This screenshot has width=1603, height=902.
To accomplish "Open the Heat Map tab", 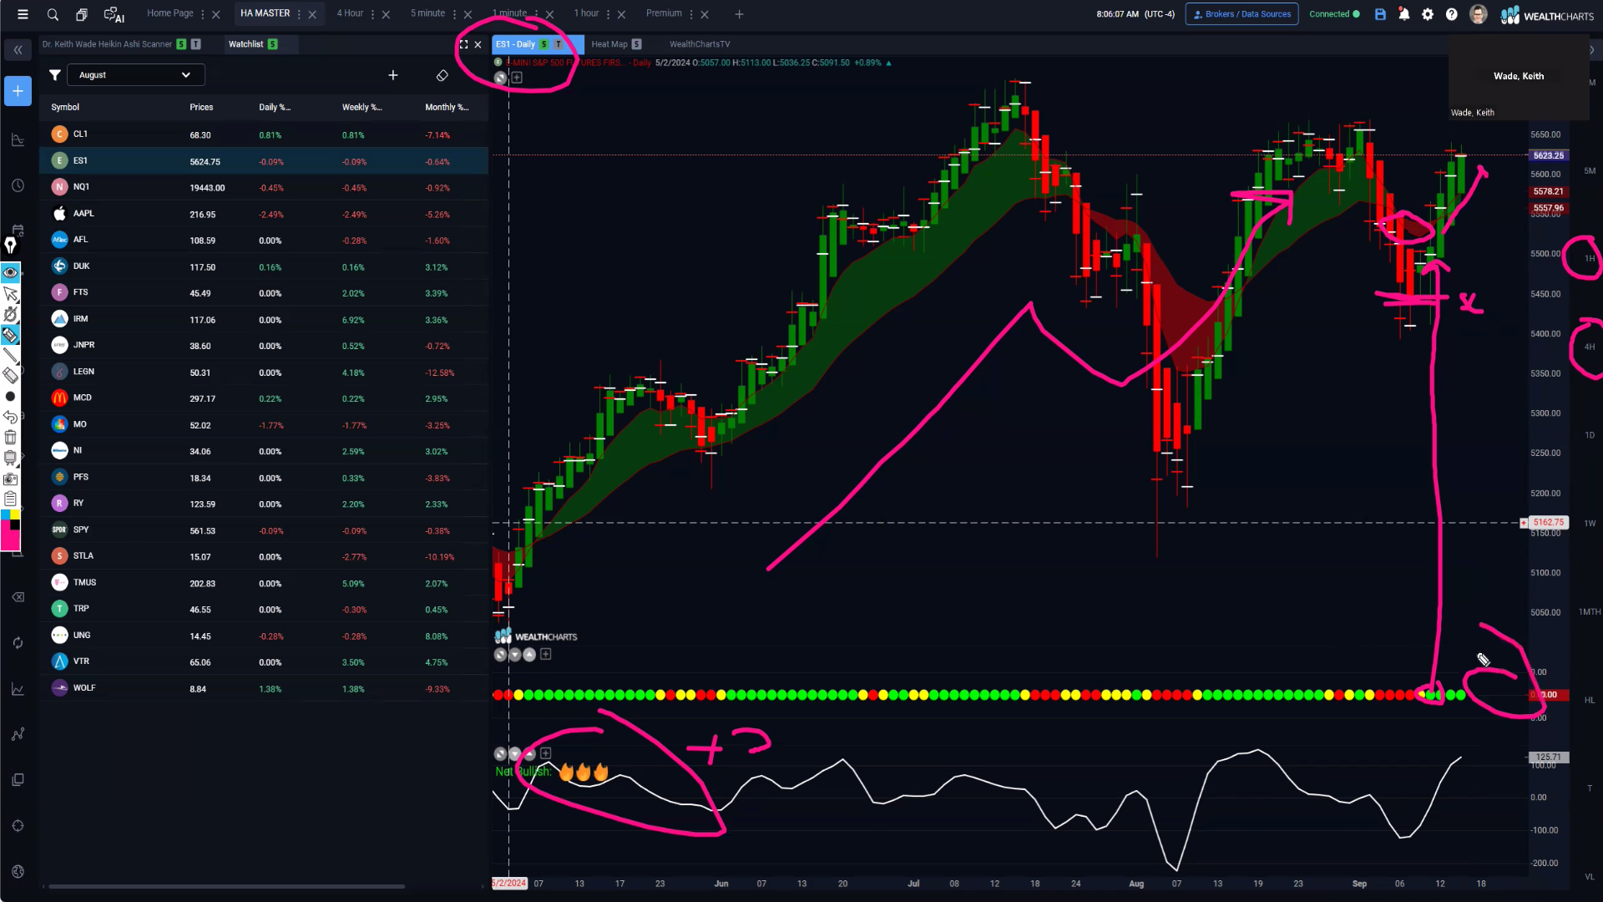I will coord(609,44).
